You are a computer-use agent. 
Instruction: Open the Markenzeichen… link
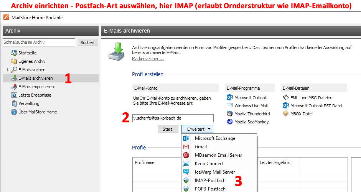(x=148, y=59)
